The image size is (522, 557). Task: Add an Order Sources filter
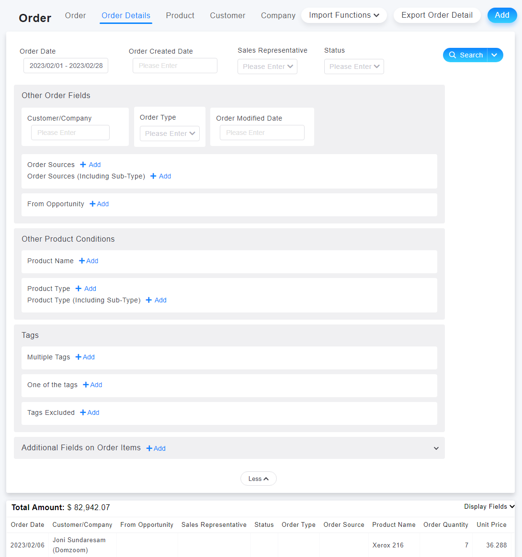(91, 165)
